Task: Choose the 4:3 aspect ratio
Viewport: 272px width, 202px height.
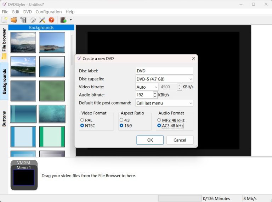Action: [125, 120]
